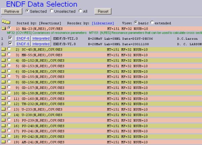Click the NA-23(N,RES),COV/RES row text
202x145 pixels.
pos(42,29)
